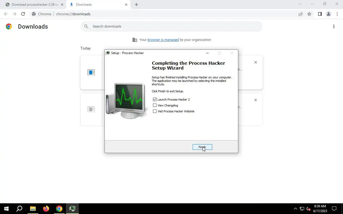Click Search downloads field
The width and height of the screenshot is (343, 214).
(171, 26)
